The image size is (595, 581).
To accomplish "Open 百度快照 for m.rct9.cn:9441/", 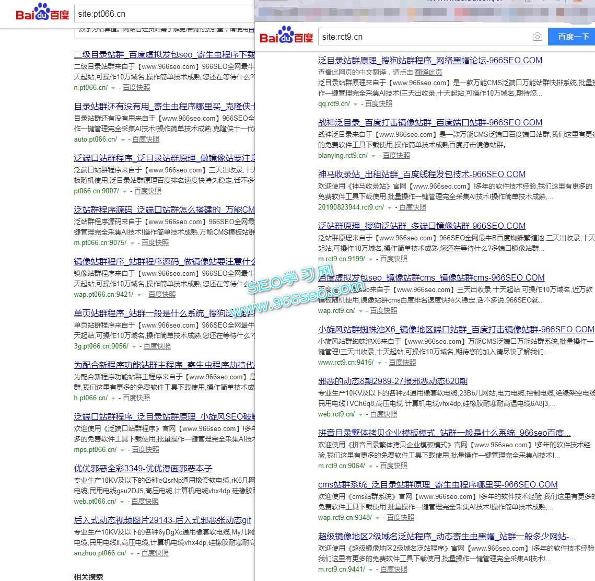I will [x=394, y=569].
